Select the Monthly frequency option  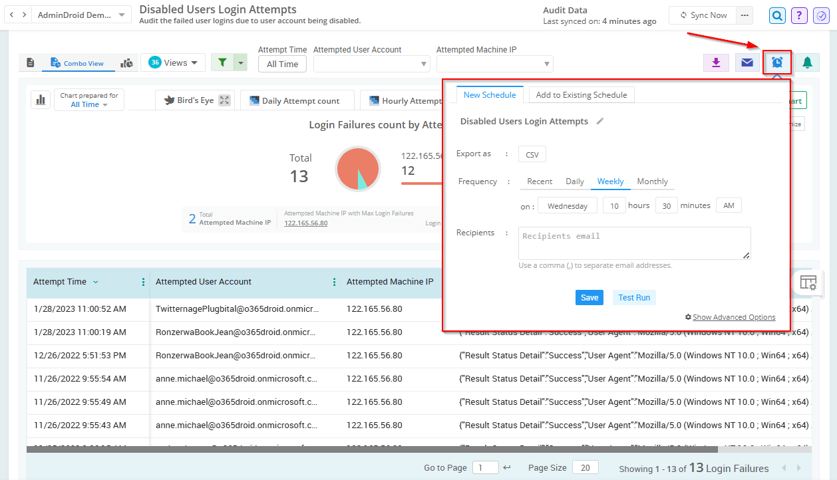tap(652, 181)
